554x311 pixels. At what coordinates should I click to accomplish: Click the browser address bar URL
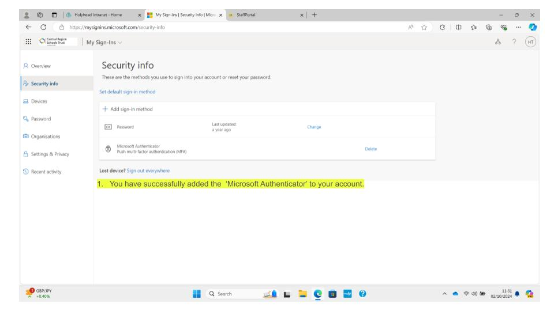117,27
